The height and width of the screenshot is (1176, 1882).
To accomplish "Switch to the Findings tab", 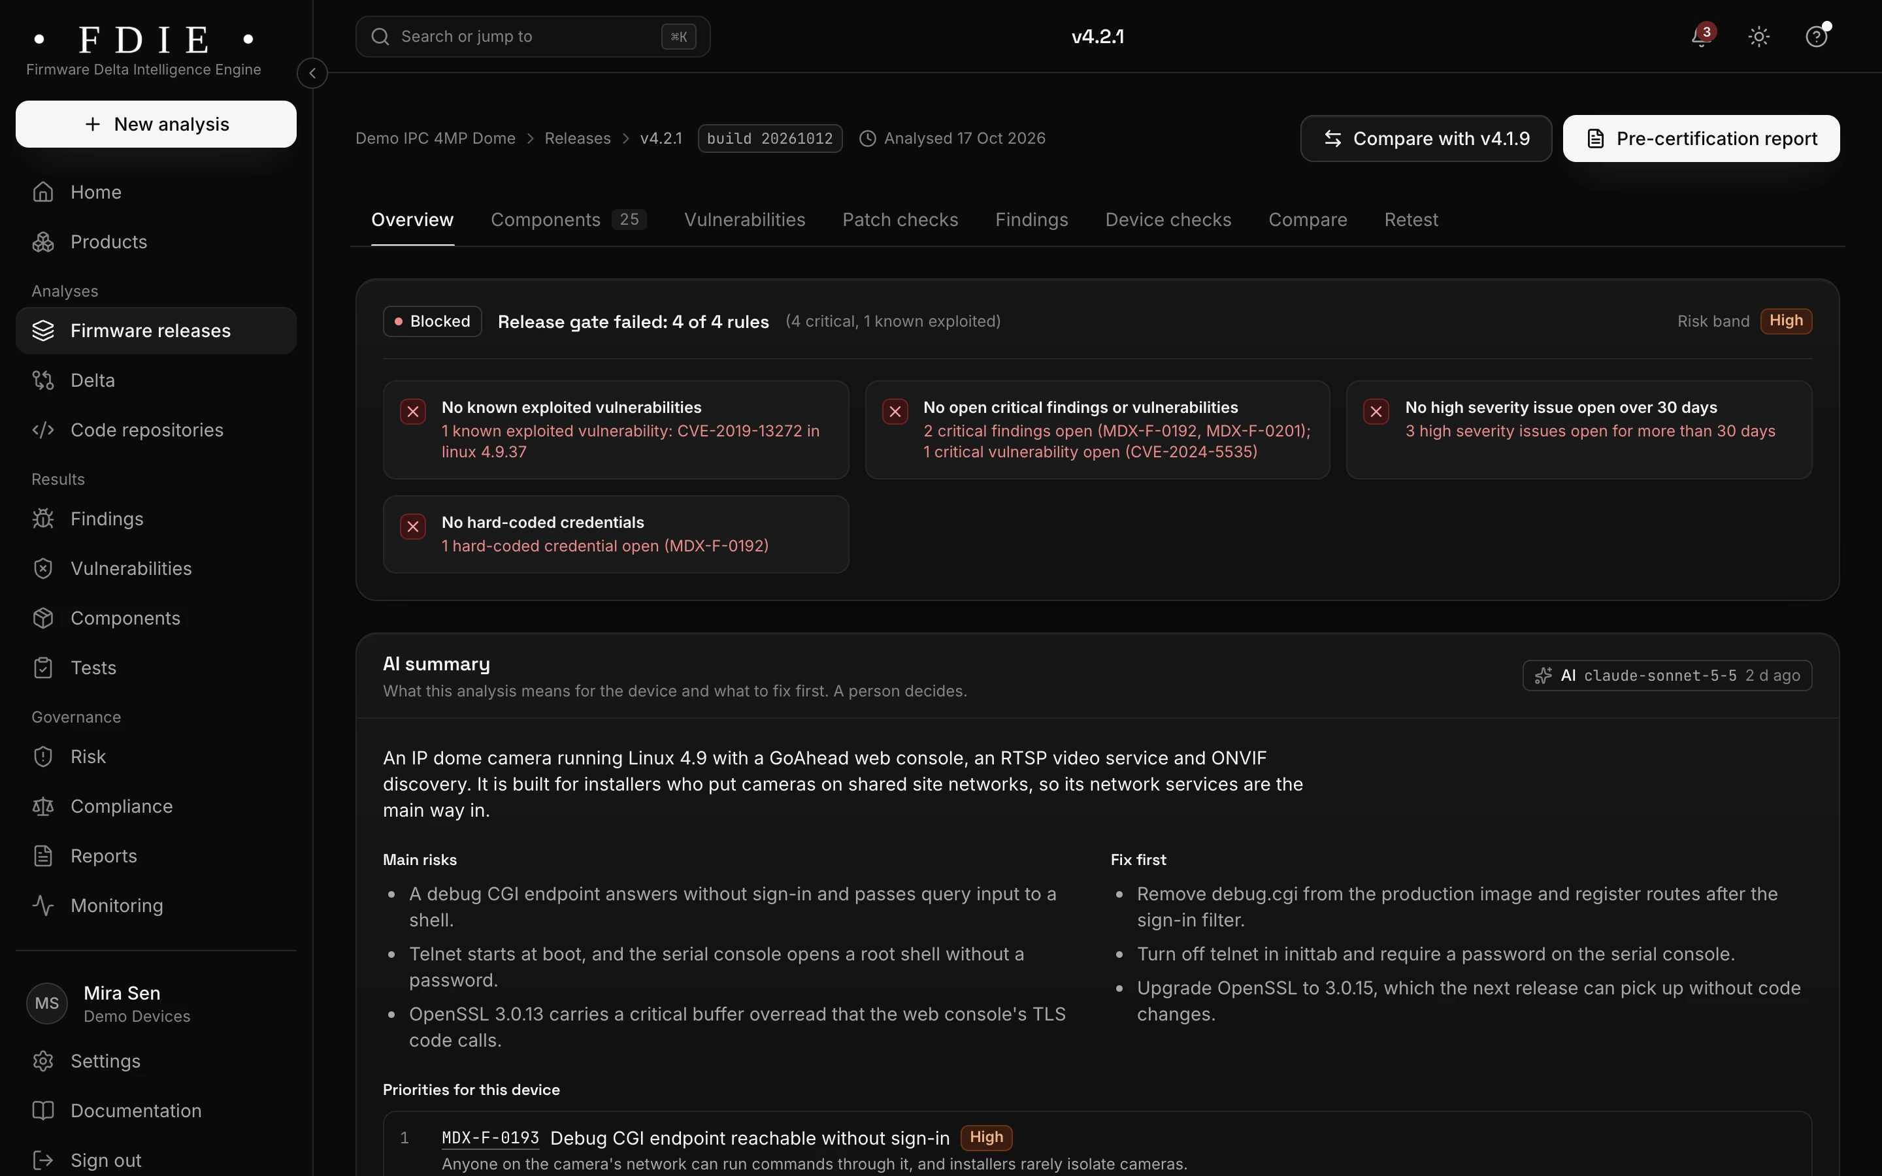I will (1031, 220).
